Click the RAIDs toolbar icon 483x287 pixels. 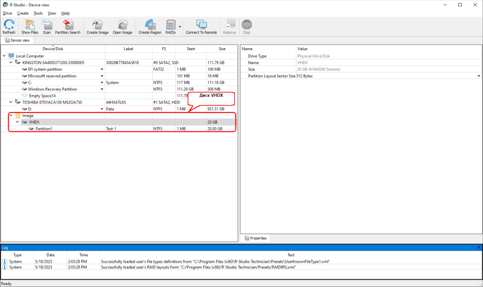point(171,27)
